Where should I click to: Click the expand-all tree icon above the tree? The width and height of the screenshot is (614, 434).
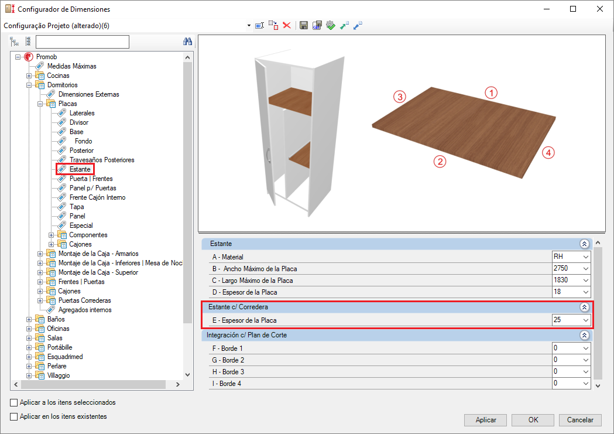(15, 41)
